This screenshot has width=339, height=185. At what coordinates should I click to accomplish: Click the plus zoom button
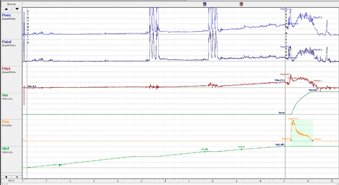(6, 177)
